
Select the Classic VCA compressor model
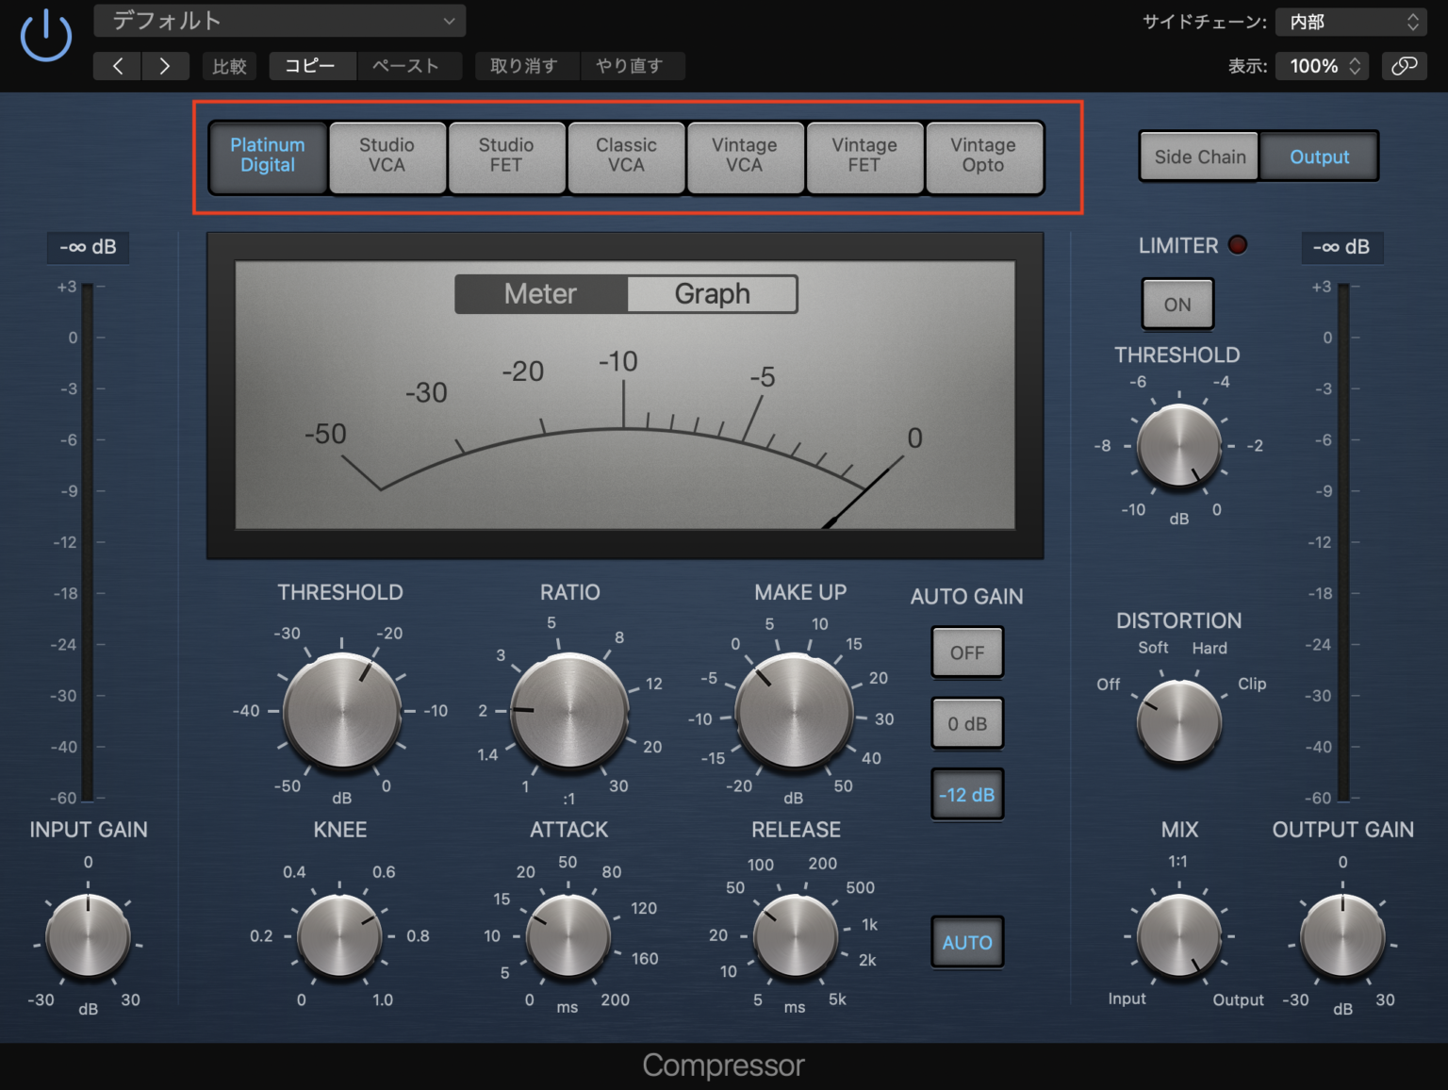(x=625, y=157)
